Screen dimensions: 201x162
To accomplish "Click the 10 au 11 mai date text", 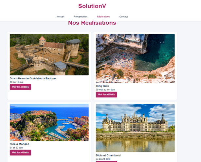I will point(17,82).
